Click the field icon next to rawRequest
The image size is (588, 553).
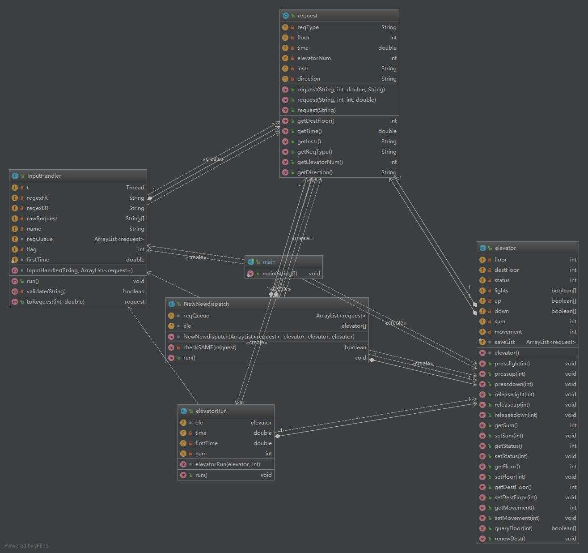coord(15,219)
